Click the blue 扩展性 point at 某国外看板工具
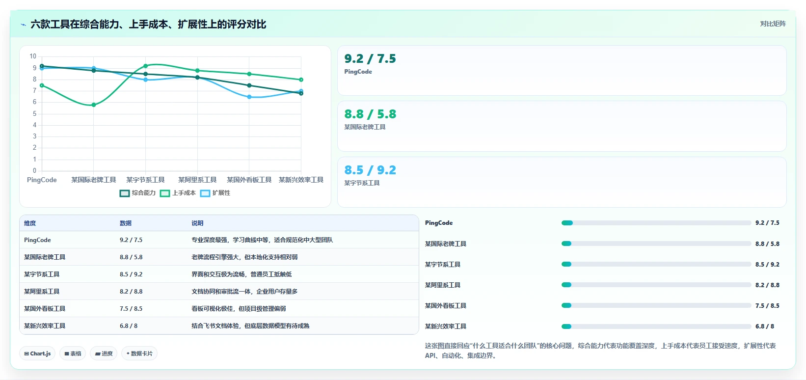Screen dimensions: 806x380 (x=249, y=97)
